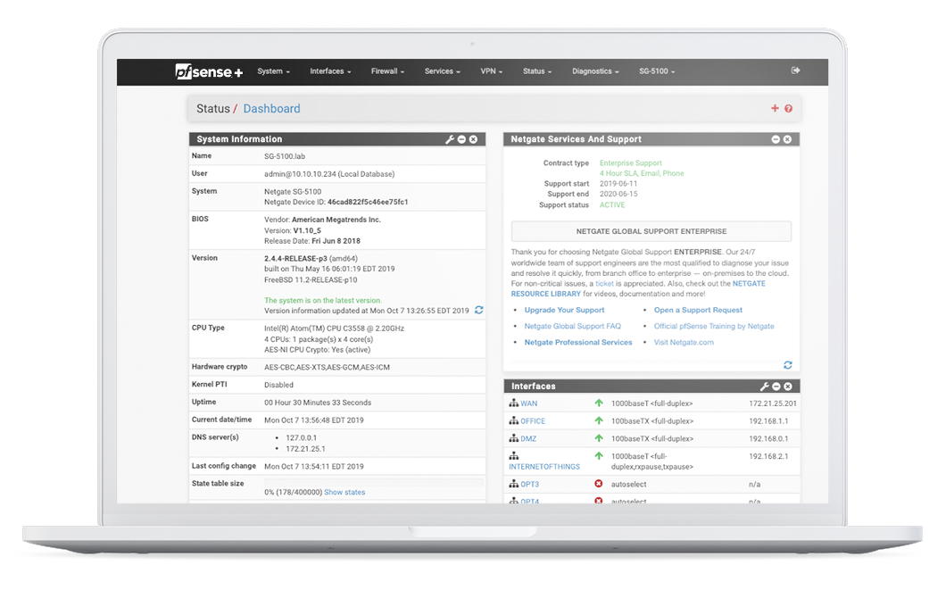946x607 pixels.
Task: Click the logout icon in the navbar
Action: tap(796, 71)
